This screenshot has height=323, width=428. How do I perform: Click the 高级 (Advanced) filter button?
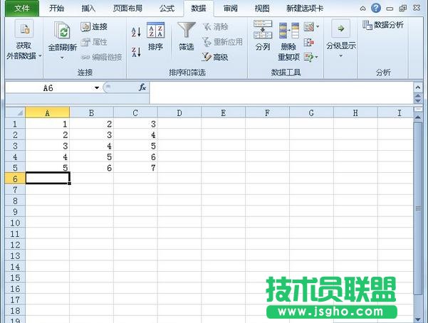[x=216, y=57]
